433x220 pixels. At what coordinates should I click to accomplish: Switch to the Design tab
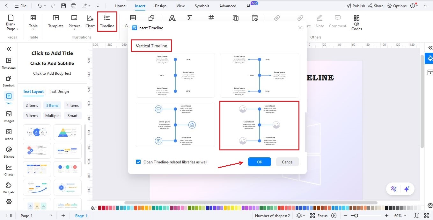click(160, 6)
